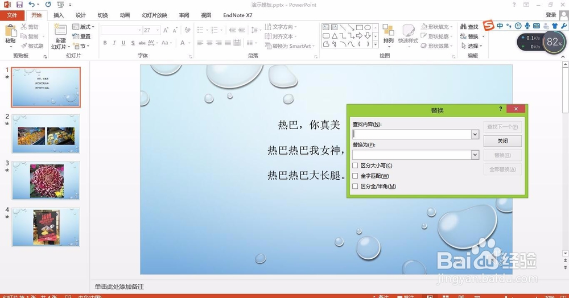Viewport: 569px width, 298px height.
Task: Enable the 区分大小写 (match case) checkbox
Action: tap(355, 165)
